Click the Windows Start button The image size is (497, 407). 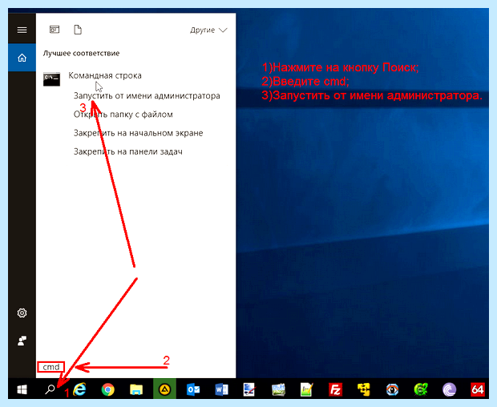coord(22,389)
